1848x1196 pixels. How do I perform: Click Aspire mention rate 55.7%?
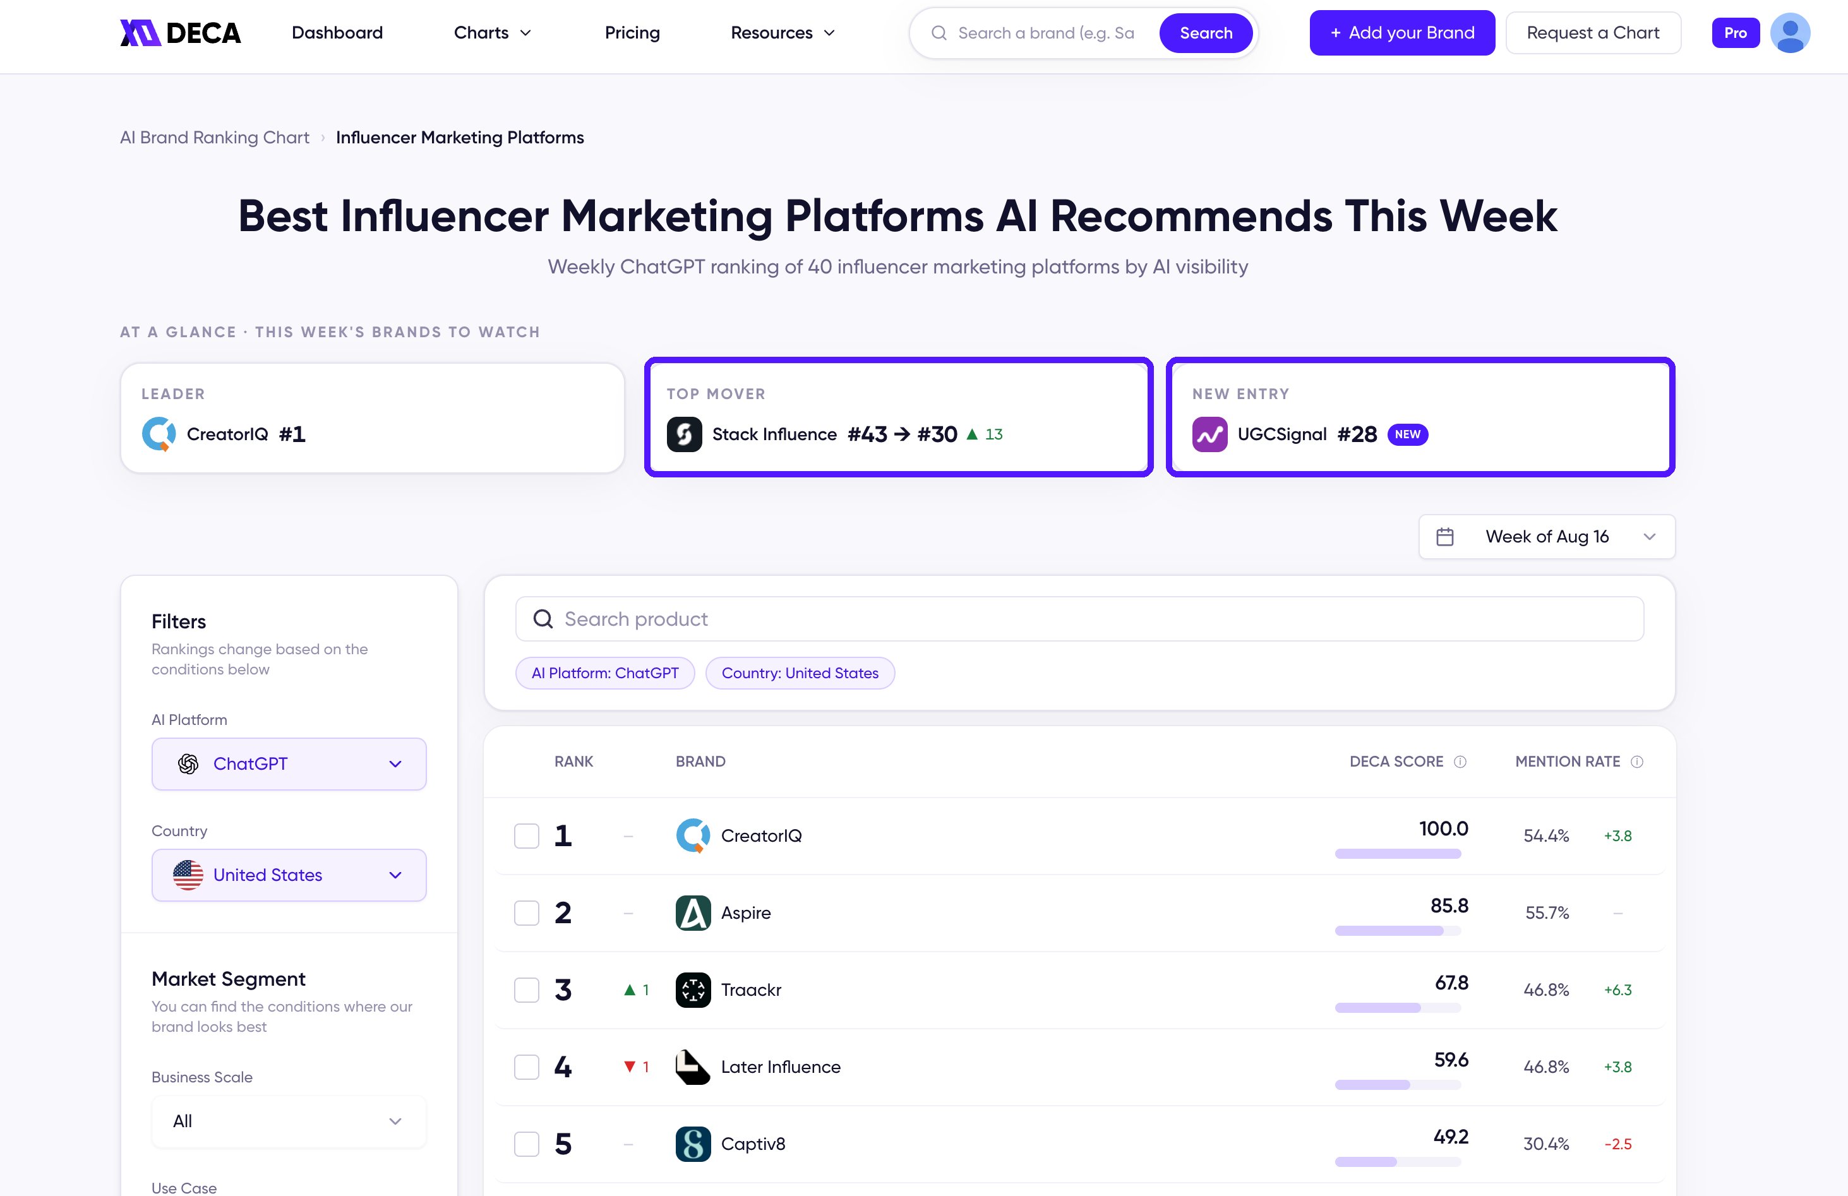click(x=1547, y=912)
